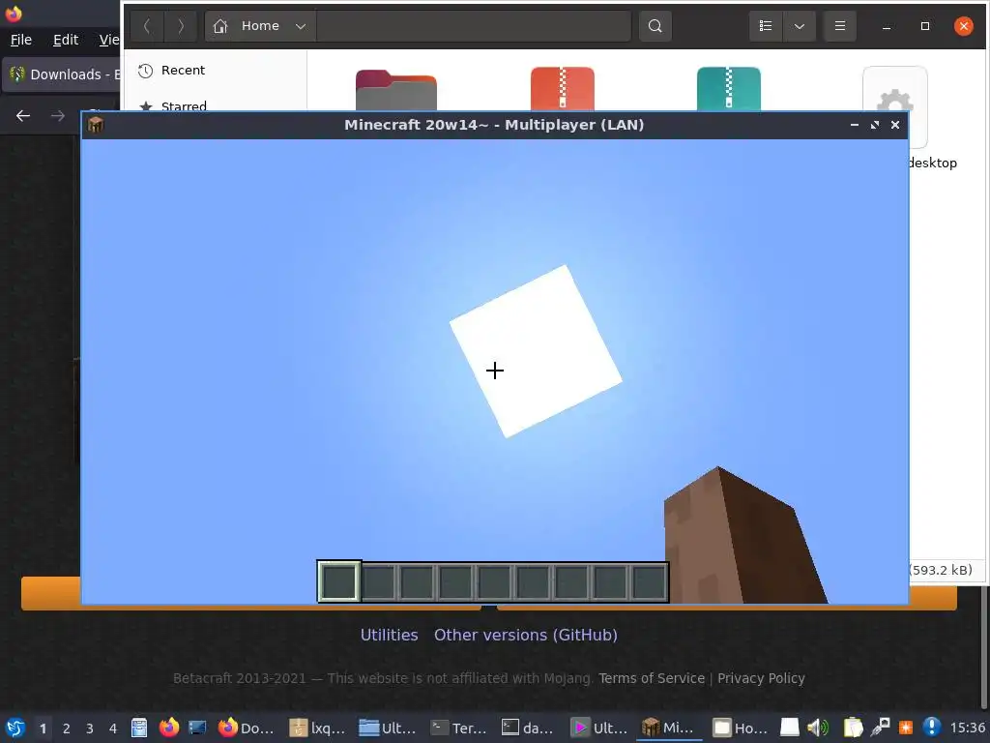Launch the file manager from the taskbar quicklaunch
Screen dimensions: 990x743
click(x=139, y=728)
